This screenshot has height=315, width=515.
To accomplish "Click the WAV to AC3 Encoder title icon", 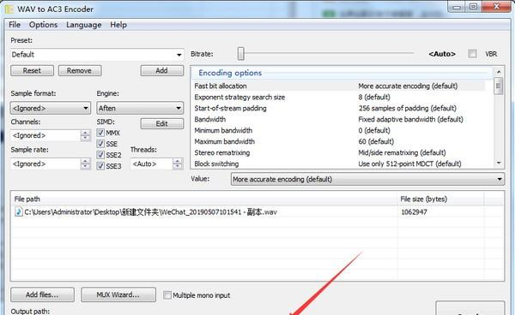I will click(x=9, y=9).
